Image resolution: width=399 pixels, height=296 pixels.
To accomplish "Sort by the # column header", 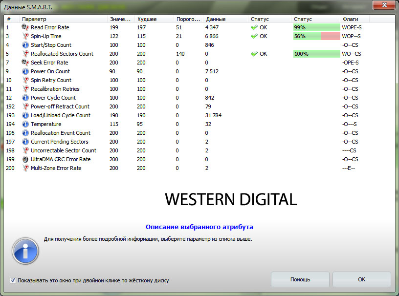I will [x=11, y=19].
